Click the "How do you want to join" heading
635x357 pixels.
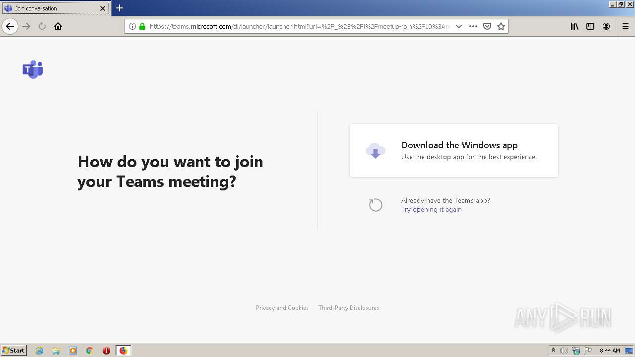[x=170, y=172]
